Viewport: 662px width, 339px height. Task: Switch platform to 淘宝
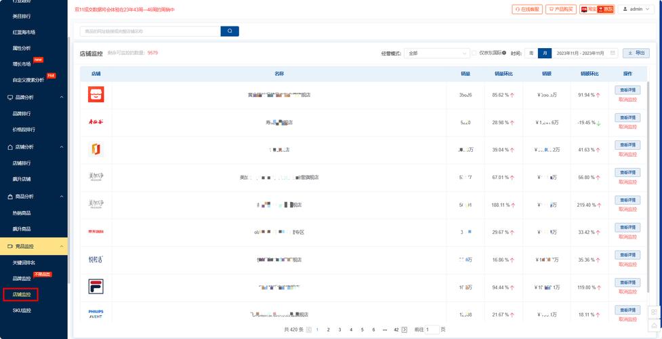(x=588, y=9)
